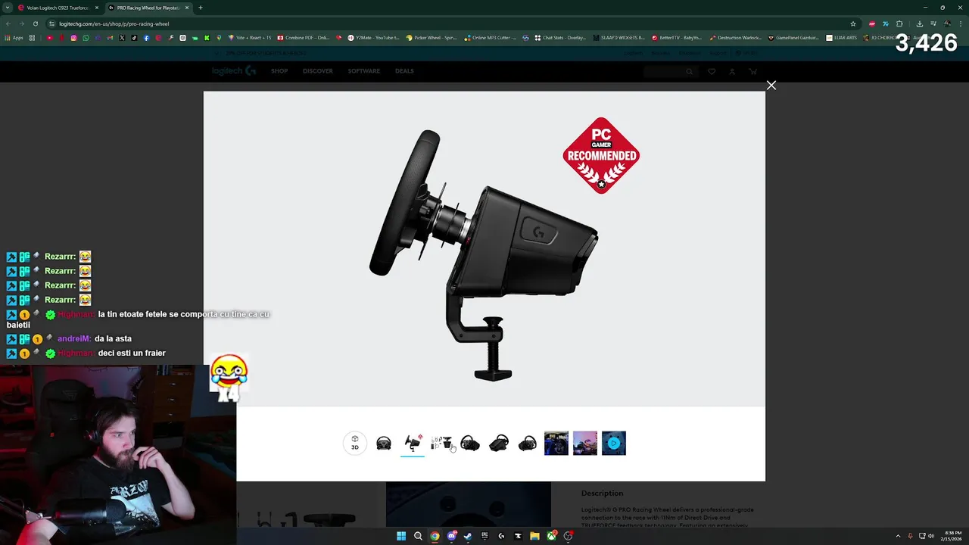The image size is (969, 545).
Task: Open Picker Wheel bookmark
Action: coord(432,37)
